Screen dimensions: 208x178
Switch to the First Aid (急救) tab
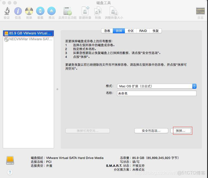[x=107, y=31]
